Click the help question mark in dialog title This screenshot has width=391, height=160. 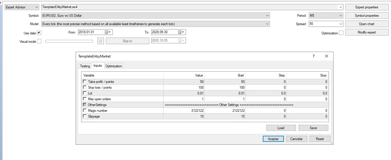314,56
